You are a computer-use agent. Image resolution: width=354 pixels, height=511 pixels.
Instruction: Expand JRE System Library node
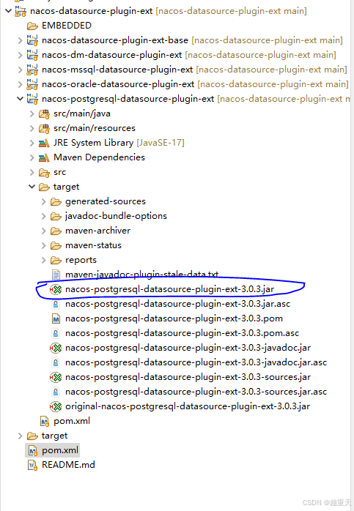[32, 143]
